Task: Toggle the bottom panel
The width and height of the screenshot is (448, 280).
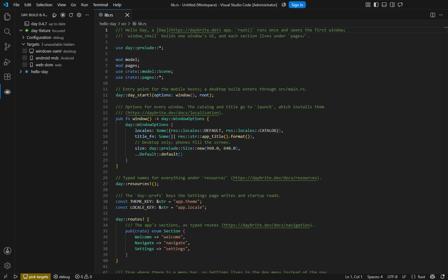Action: click(384, 5)
